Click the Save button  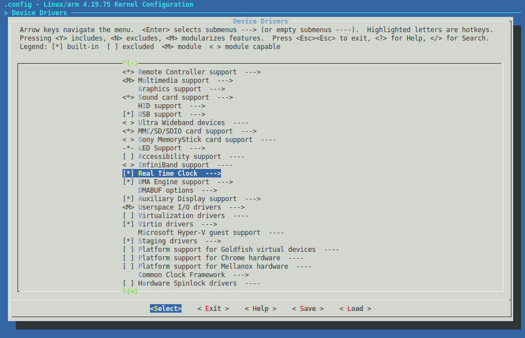[x=308, y=309]
